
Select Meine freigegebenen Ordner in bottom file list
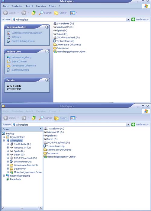click(59, 157)
